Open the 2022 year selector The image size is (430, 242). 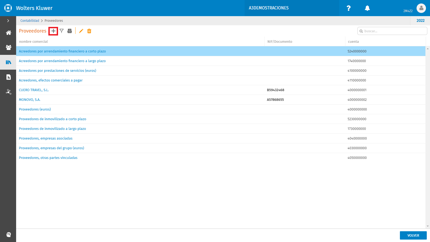point(420,21)
